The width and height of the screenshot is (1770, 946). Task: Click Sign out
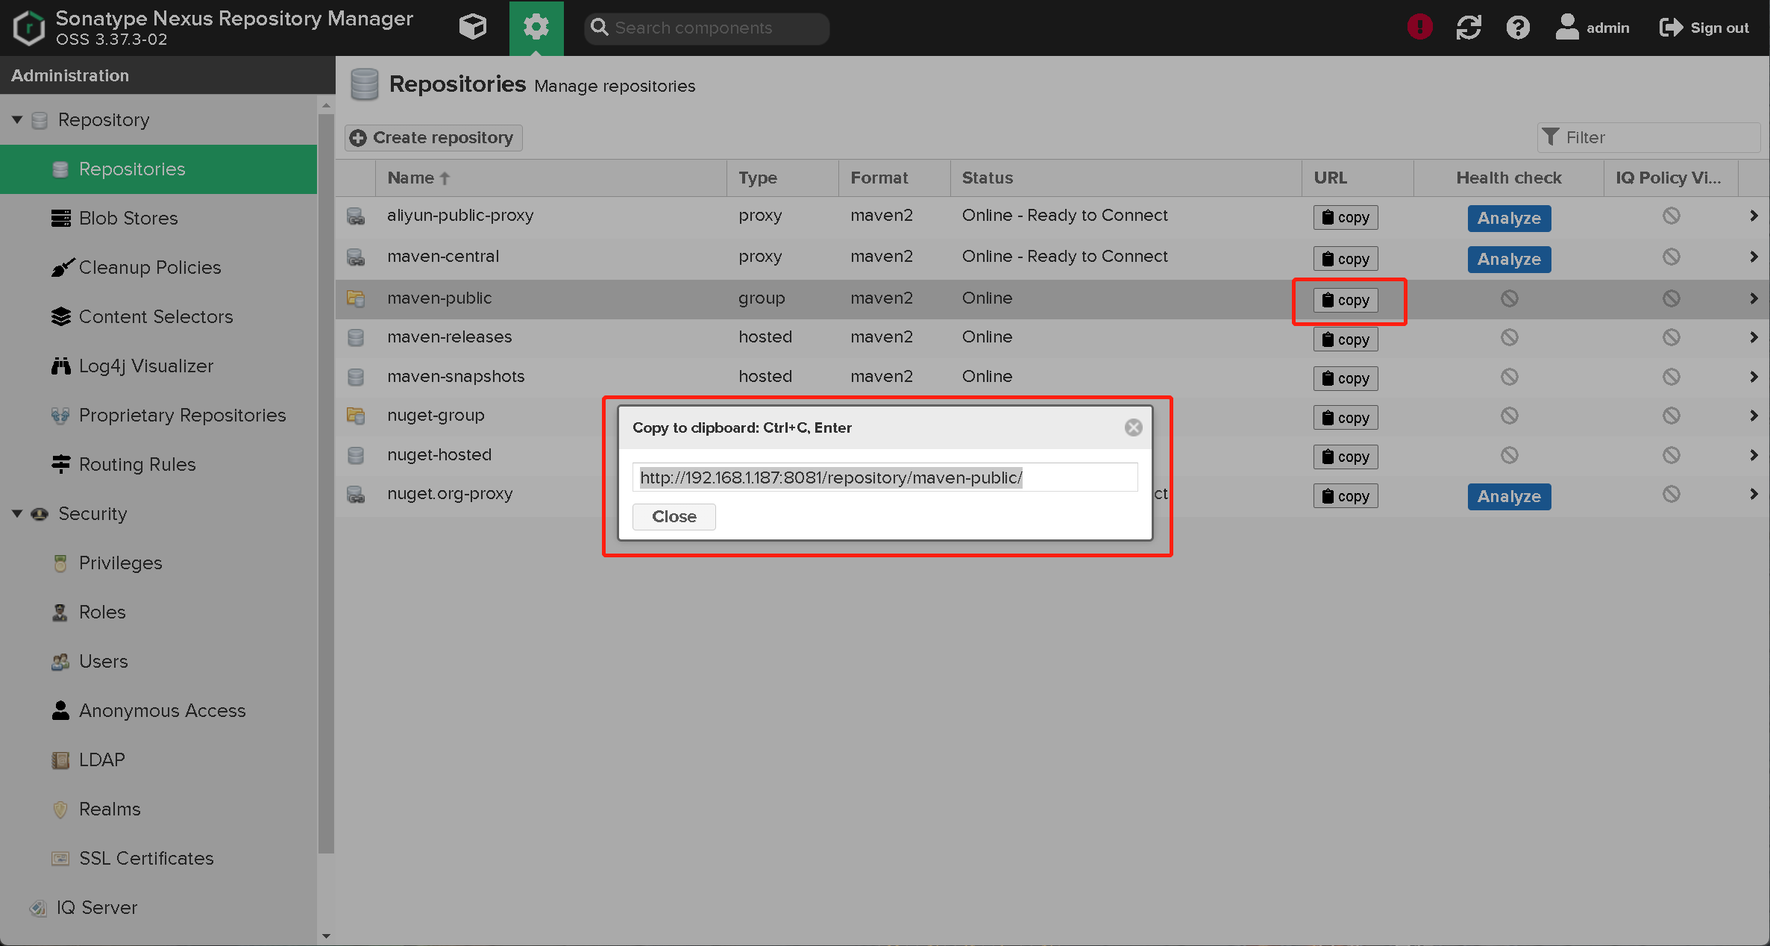(1704, 28)
